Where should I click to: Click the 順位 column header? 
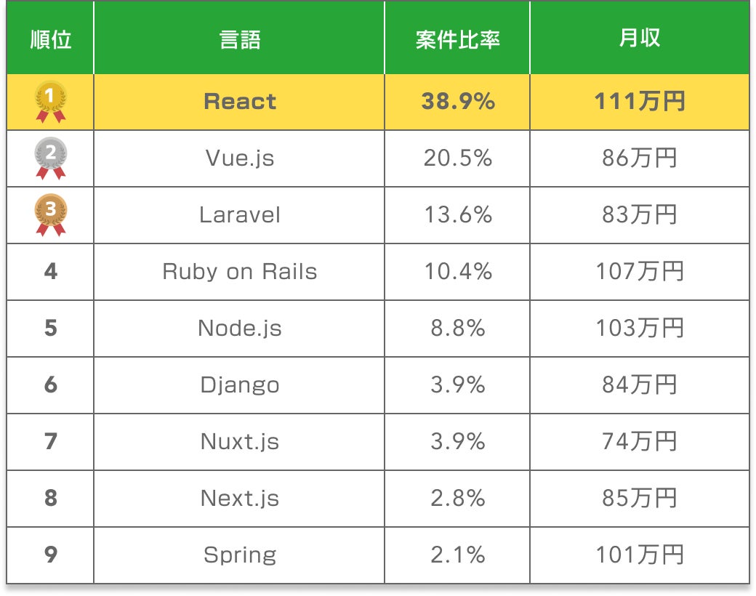[50, 39]
